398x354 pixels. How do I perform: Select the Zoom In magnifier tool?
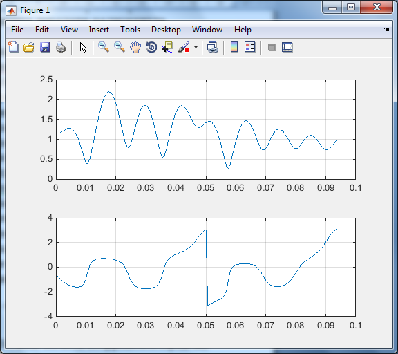point(104,47)
